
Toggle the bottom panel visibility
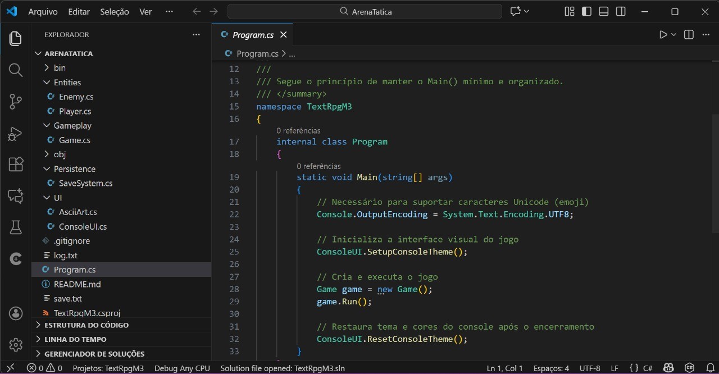pos(604,12)
